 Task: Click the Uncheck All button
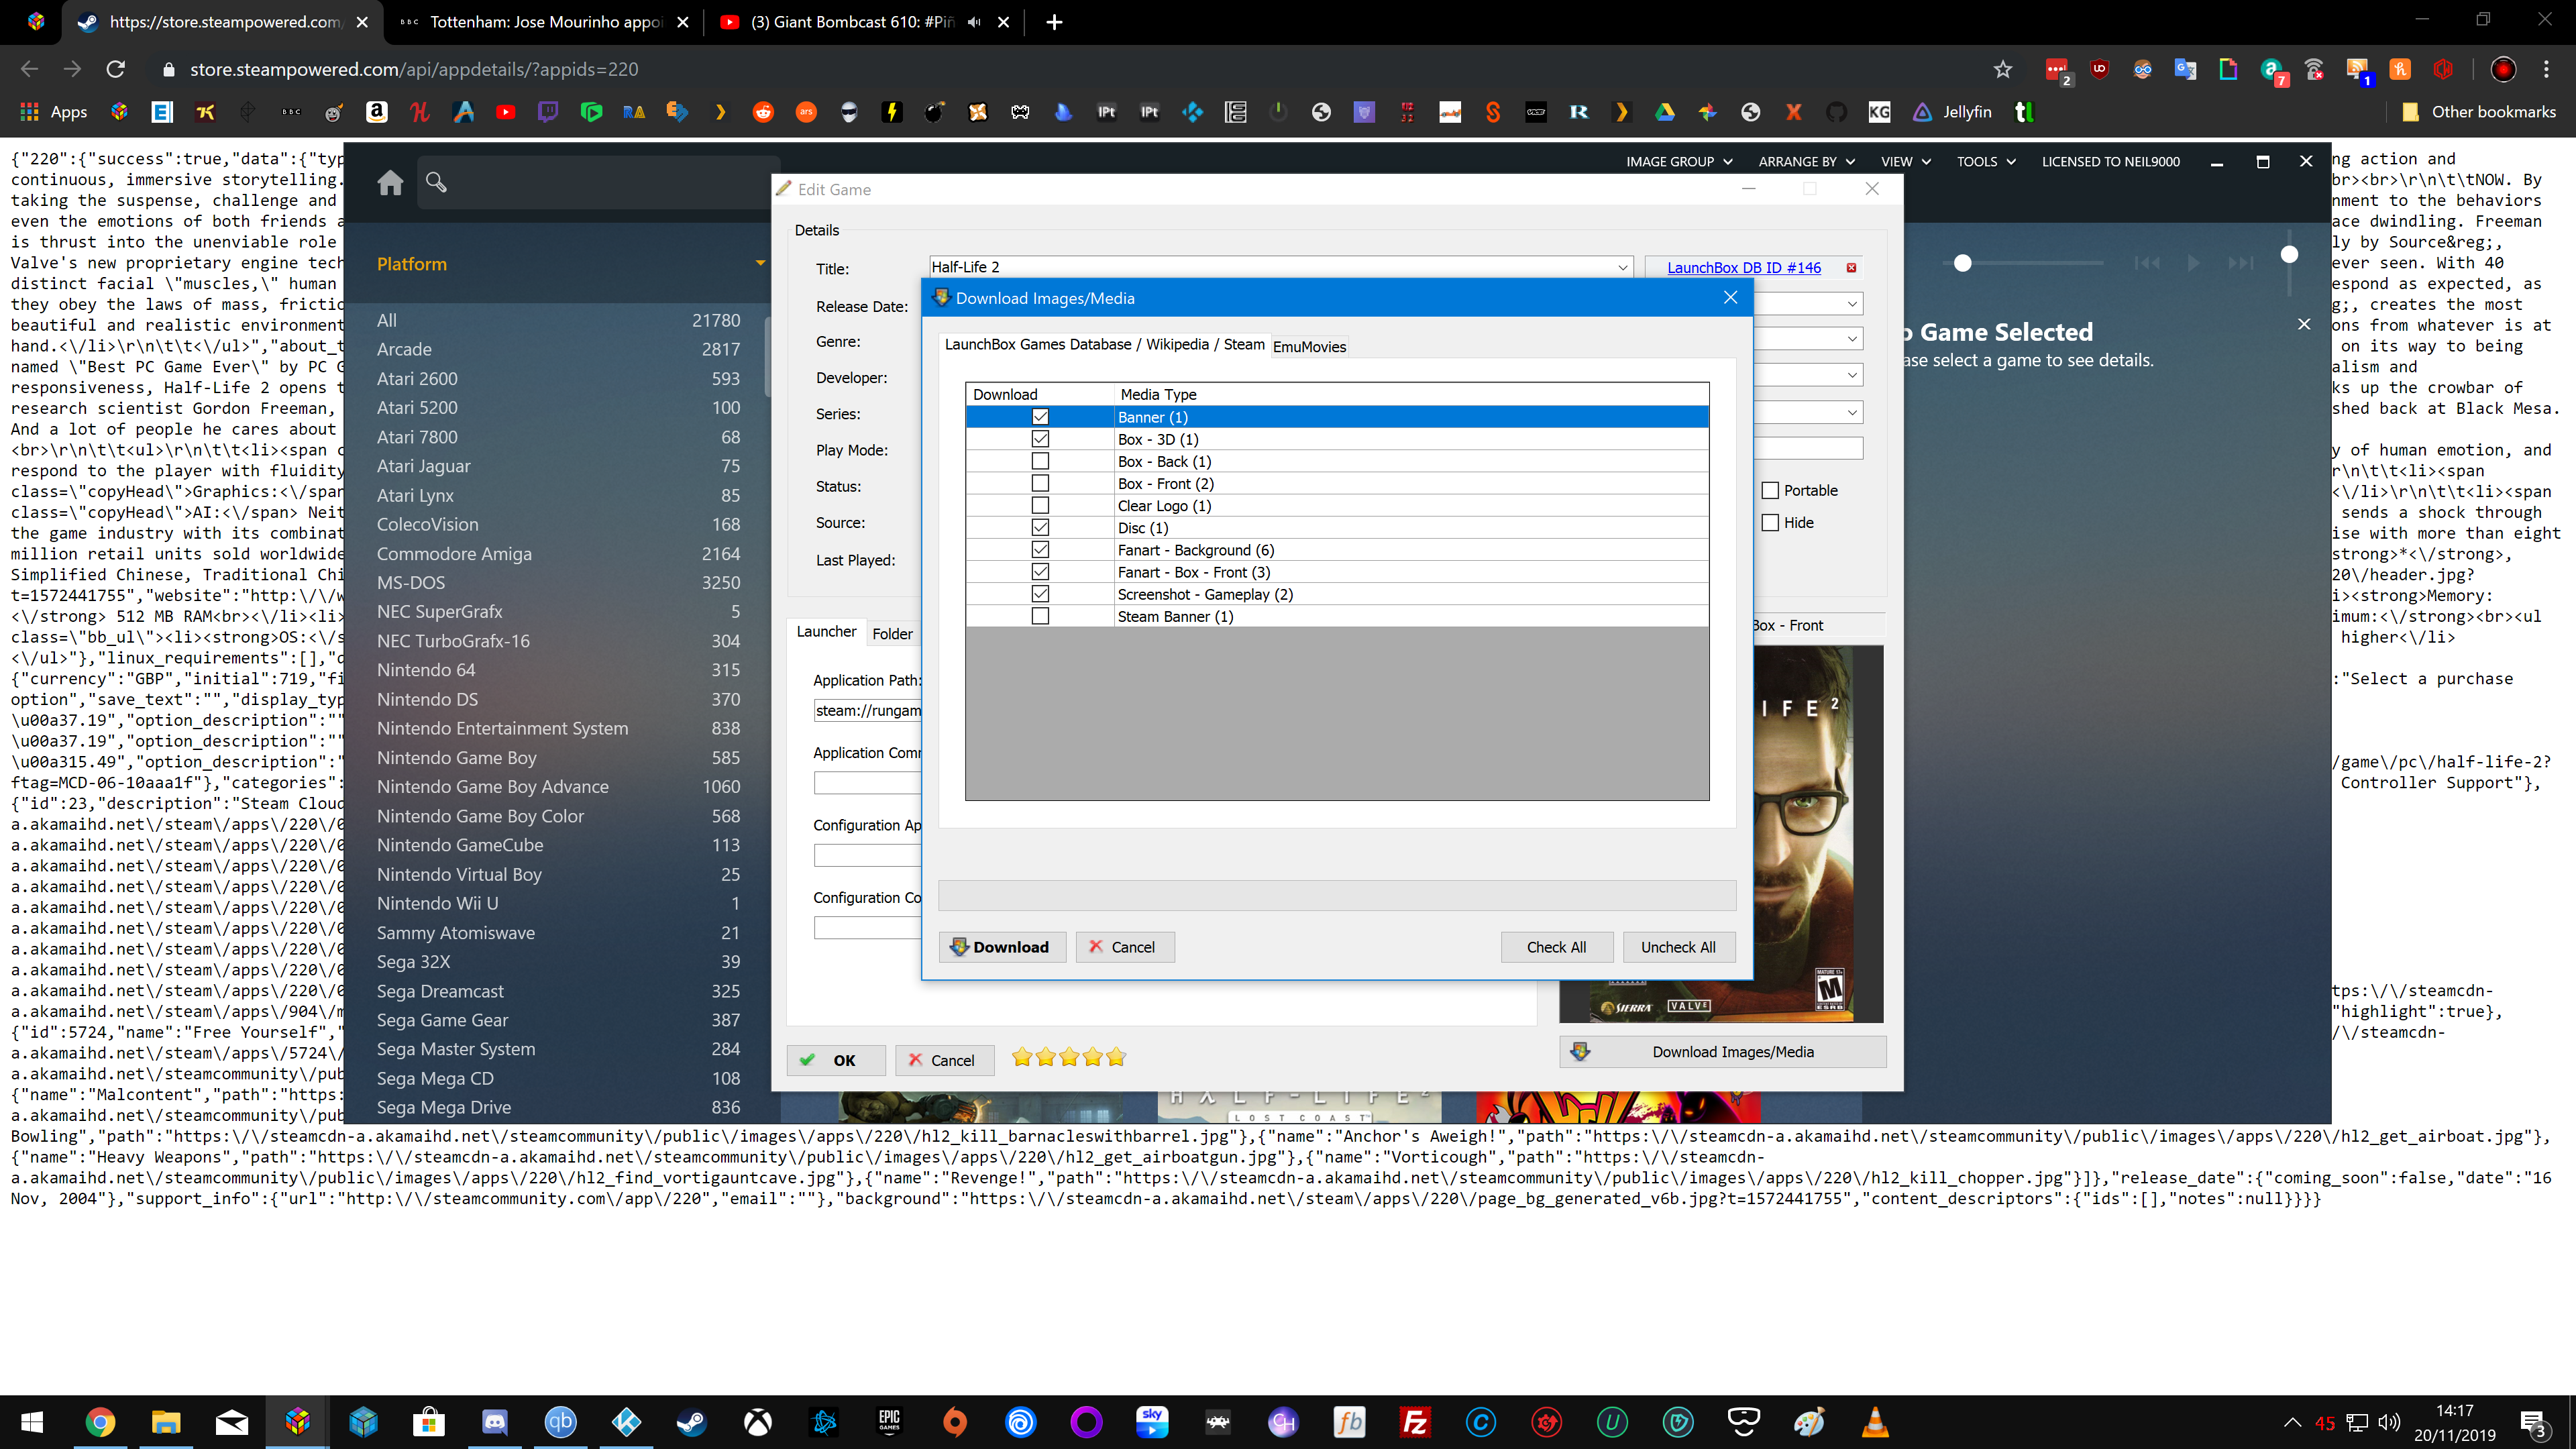(1678, 947)
